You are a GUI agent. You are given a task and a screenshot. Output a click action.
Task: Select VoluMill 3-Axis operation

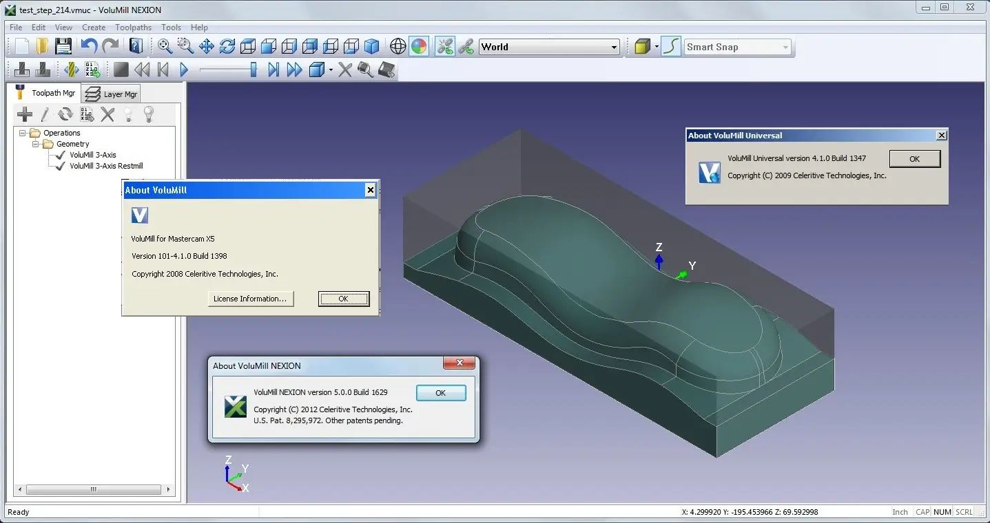[x=93, y=155]
